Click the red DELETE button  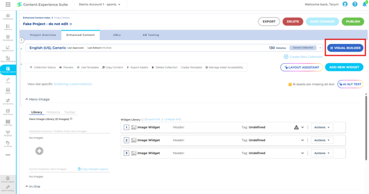(x=293, y=22)
